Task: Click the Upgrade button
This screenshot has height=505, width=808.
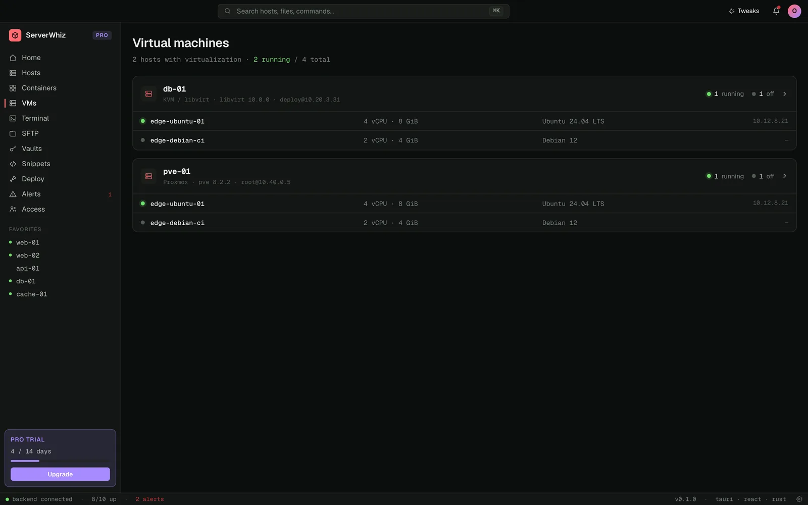Action: [60, 474]
